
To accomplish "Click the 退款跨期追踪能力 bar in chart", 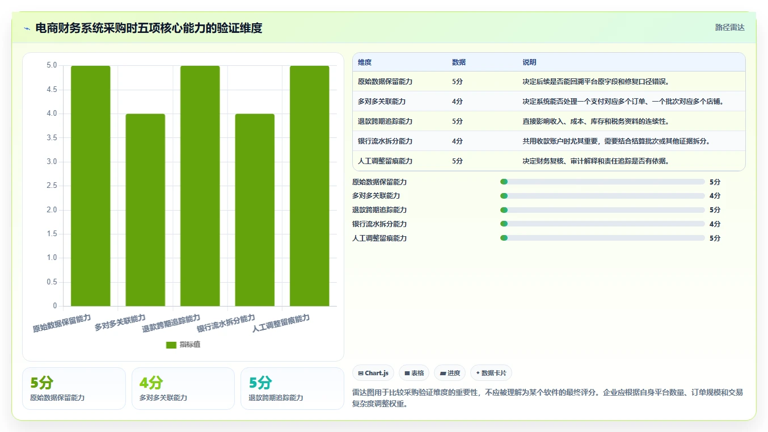I will tap(200, 186).
